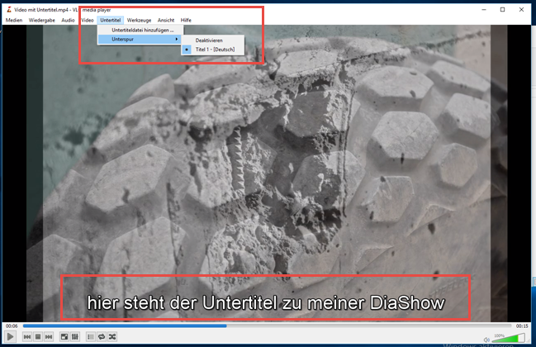Open the Untertitel menu

click(109, 20)
